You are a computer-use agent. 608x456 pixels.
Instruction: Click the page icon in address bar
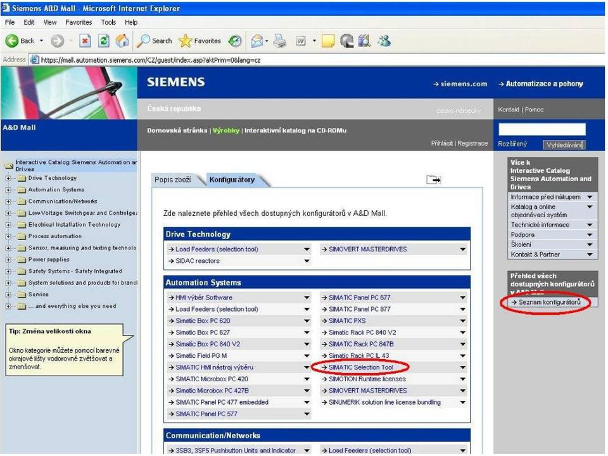point(34,60)
